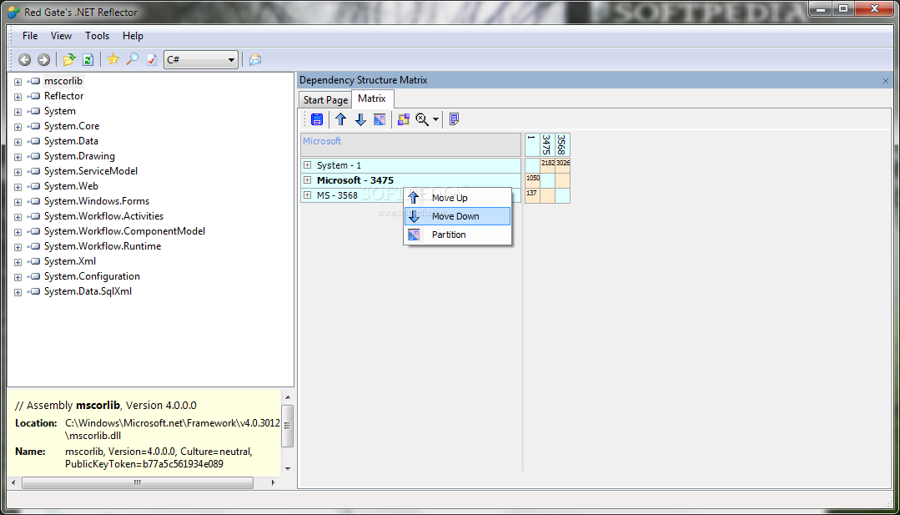Click the Move Up arrow icon in context menu
The image size is (900, 515).
pyautogui.click(x=413, y=198)
